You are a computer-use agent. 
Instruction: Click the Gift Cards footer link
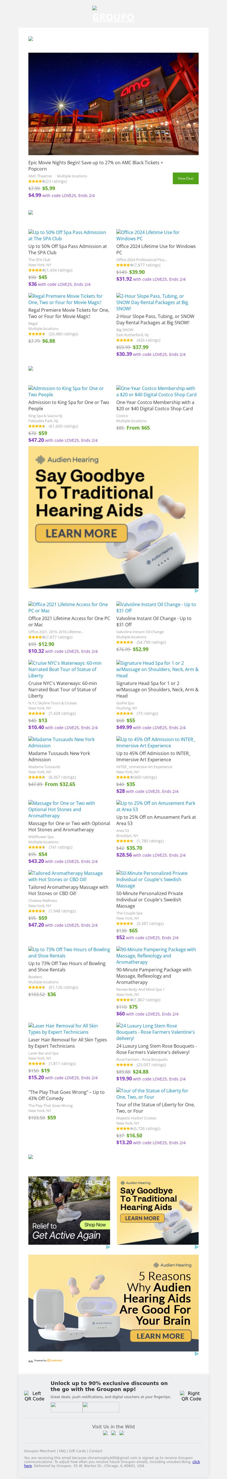[78, 1451]
